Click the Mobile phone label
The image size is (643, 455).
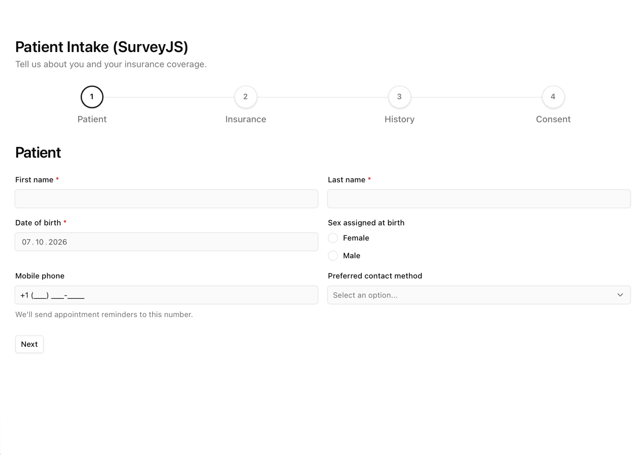pos(40,276)
